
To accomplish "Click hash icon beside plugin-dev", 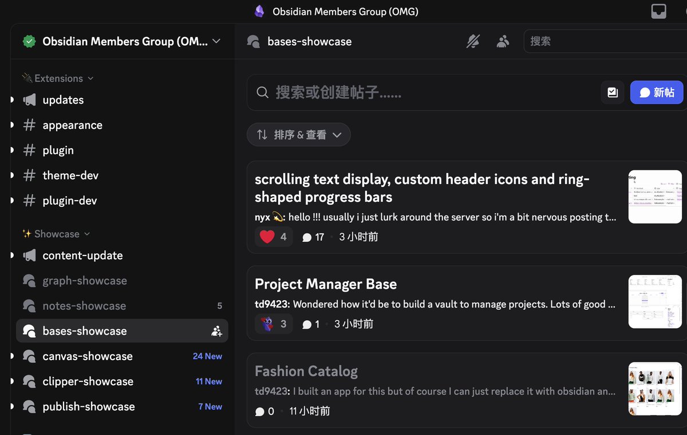I will (x=29, y=201).
